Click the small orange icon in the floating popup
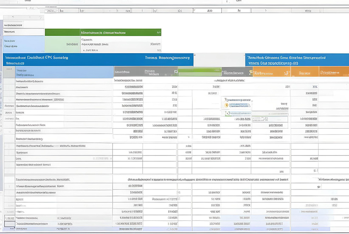 click(x=227, y=105)
